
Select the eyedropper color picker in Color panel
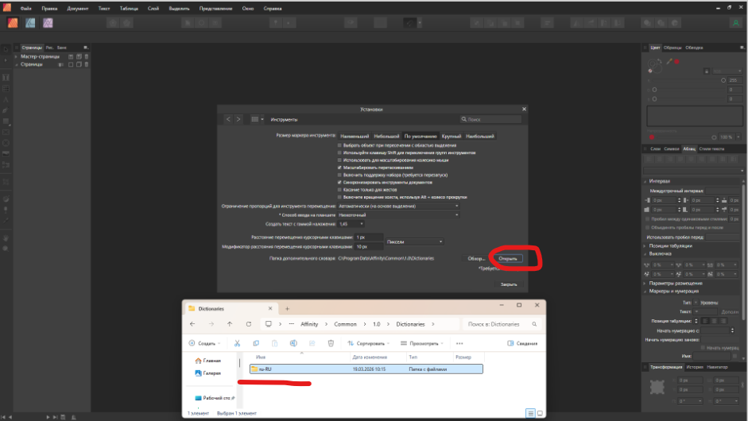click(669, 61)
